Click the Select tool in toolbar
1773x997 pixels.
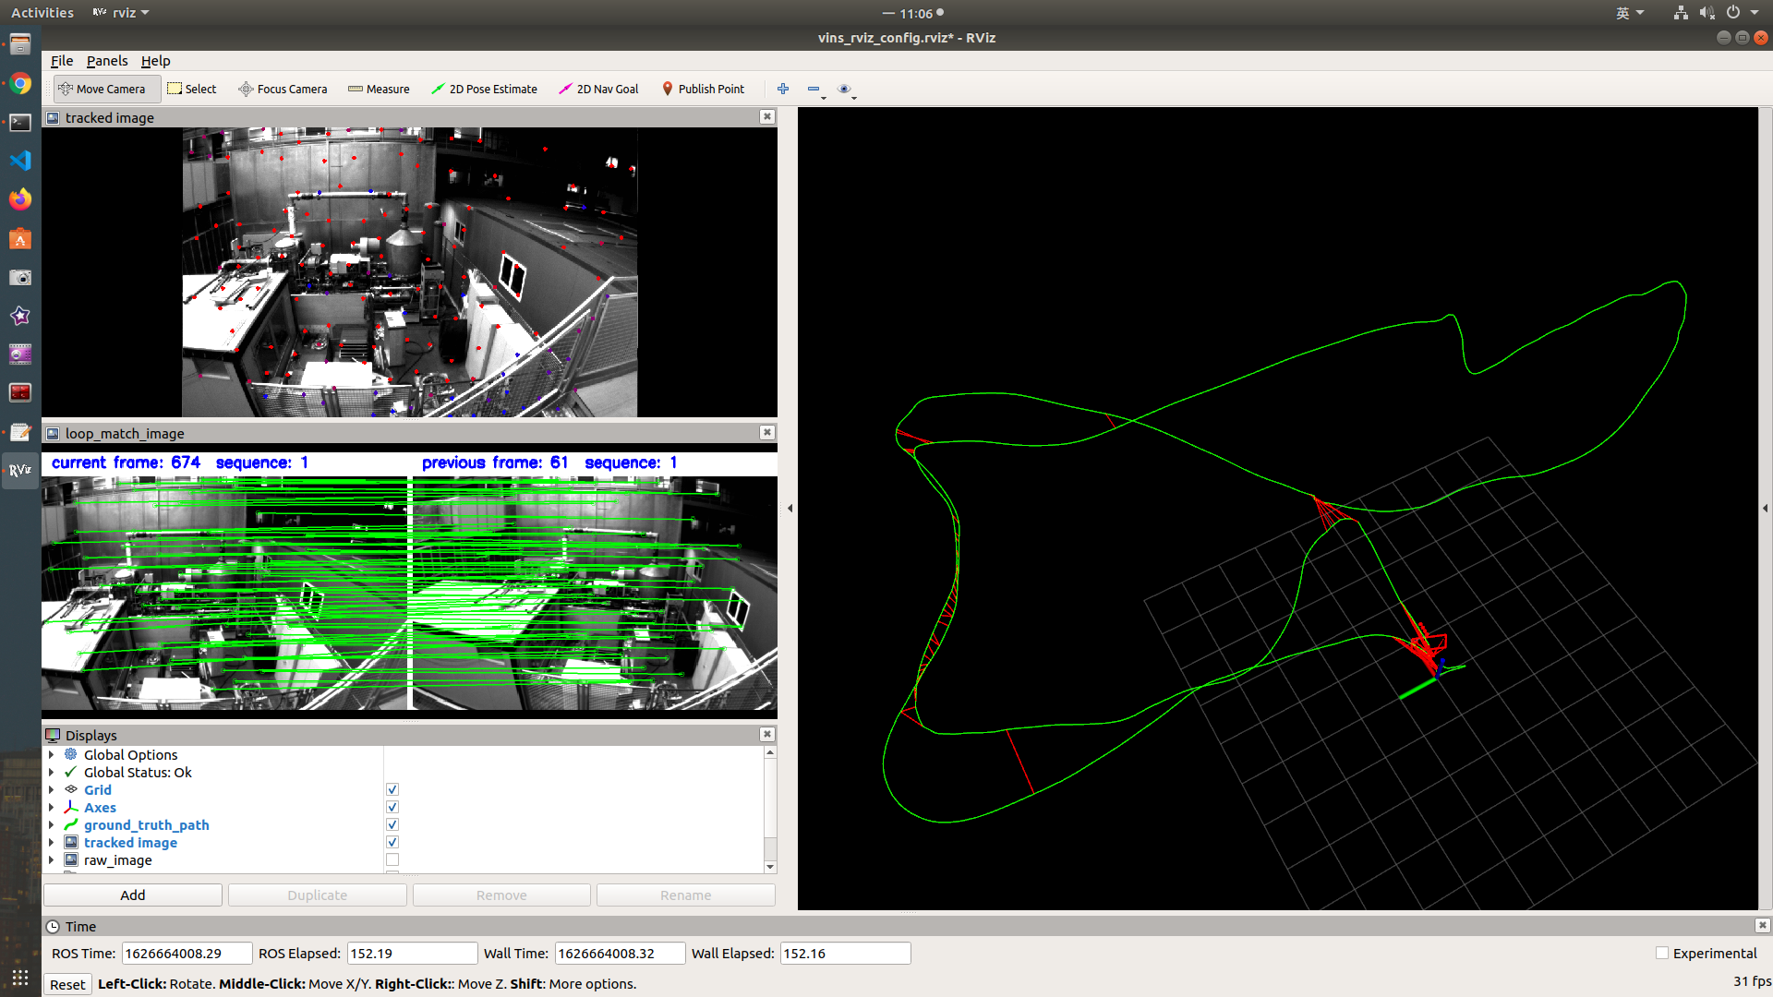[192, 89]
